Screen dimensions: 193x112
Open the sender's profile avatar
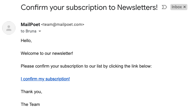[x=9, y=28]
